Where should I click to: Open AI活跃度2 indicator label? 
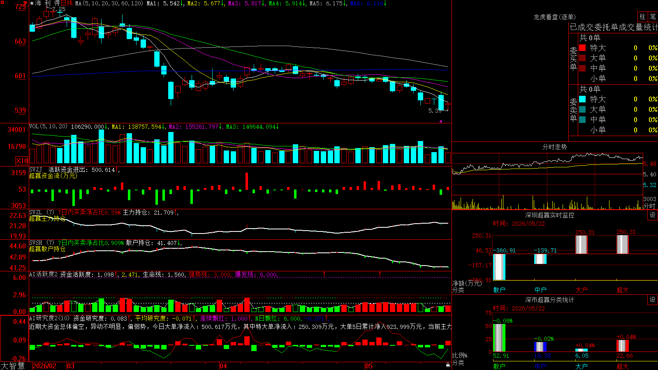pyautogui.click(x=43, y=274)
